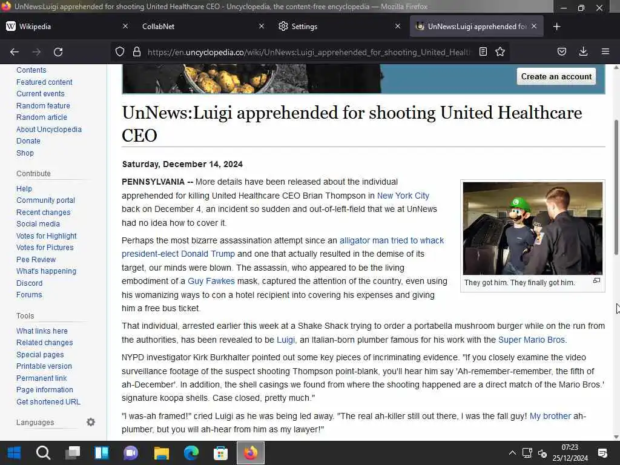Open the Special pages link
The image size is (620, 465).
(x=40, y=355)
